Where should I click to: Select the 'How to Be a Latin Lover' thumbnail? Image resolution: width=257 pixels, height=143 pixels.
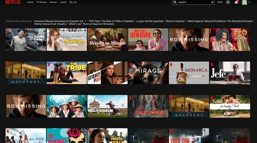(x=148, y=39)
